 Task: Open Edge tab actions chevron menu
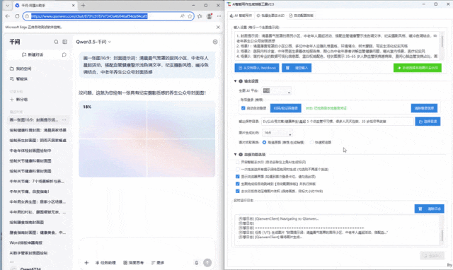pos(8,6)
